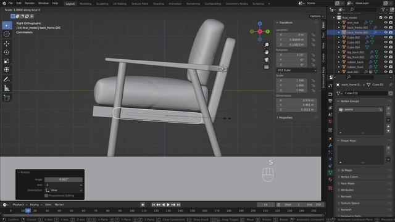Open Object Data properties green triangle tab
The image size is (395, 222).
330,173
